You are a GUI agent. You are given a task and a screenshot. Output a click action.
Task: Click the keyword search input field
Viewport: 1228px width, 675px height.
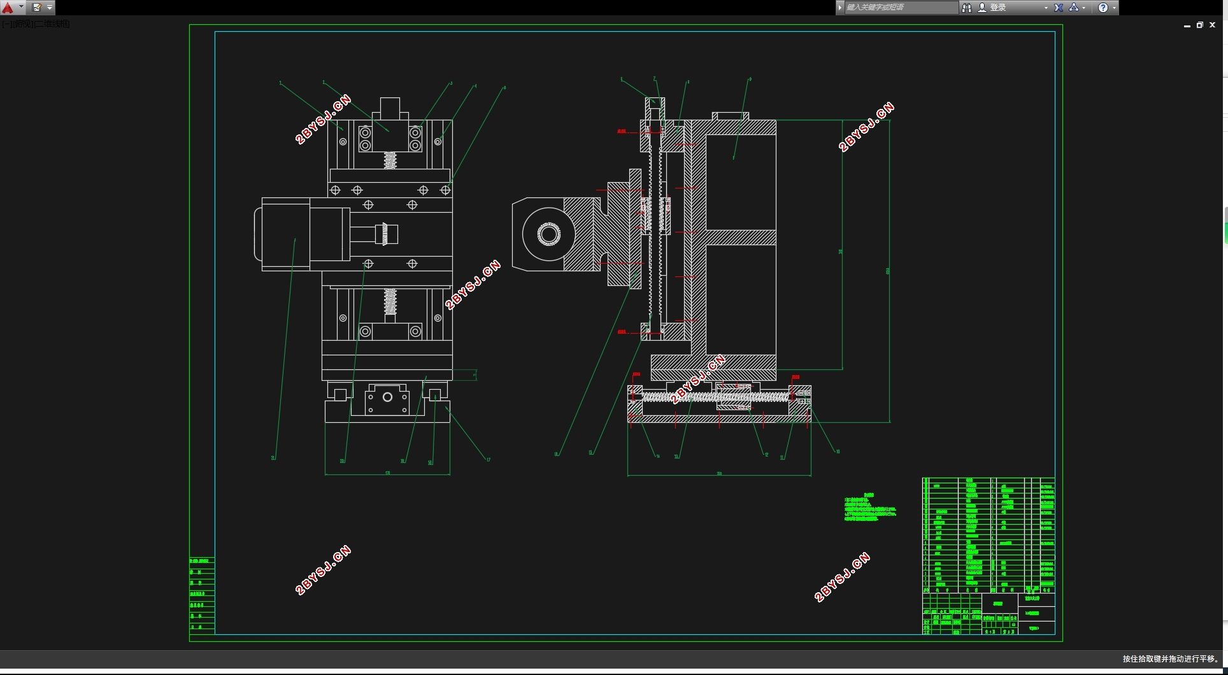click(x=901, y=8)
